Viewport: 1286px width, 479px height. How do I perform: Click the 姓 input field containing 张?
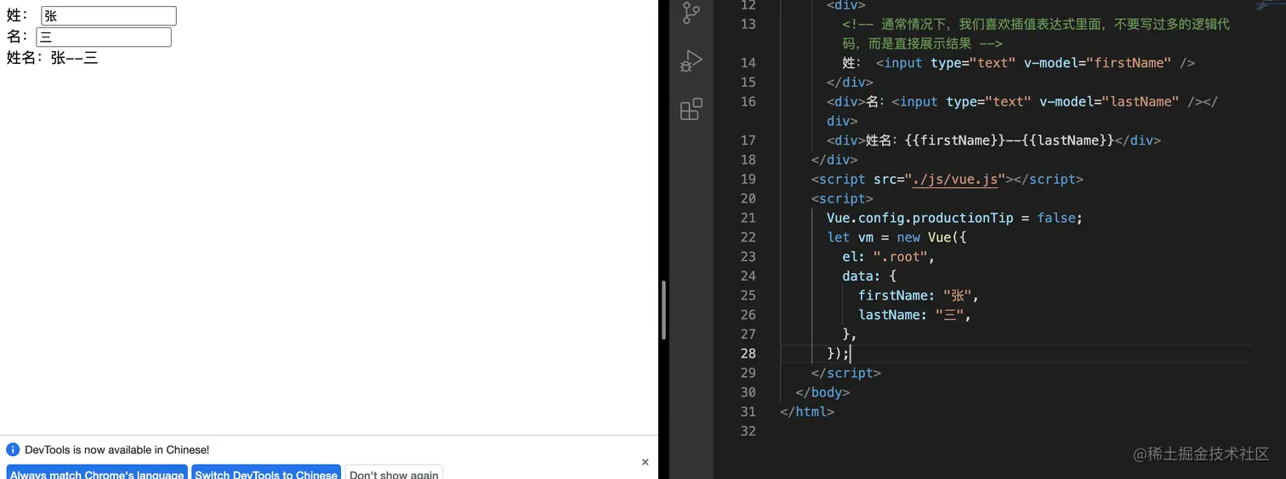click(x=109, y=15)
